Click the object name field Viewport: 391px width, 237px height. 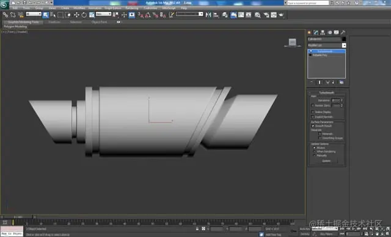324,39
